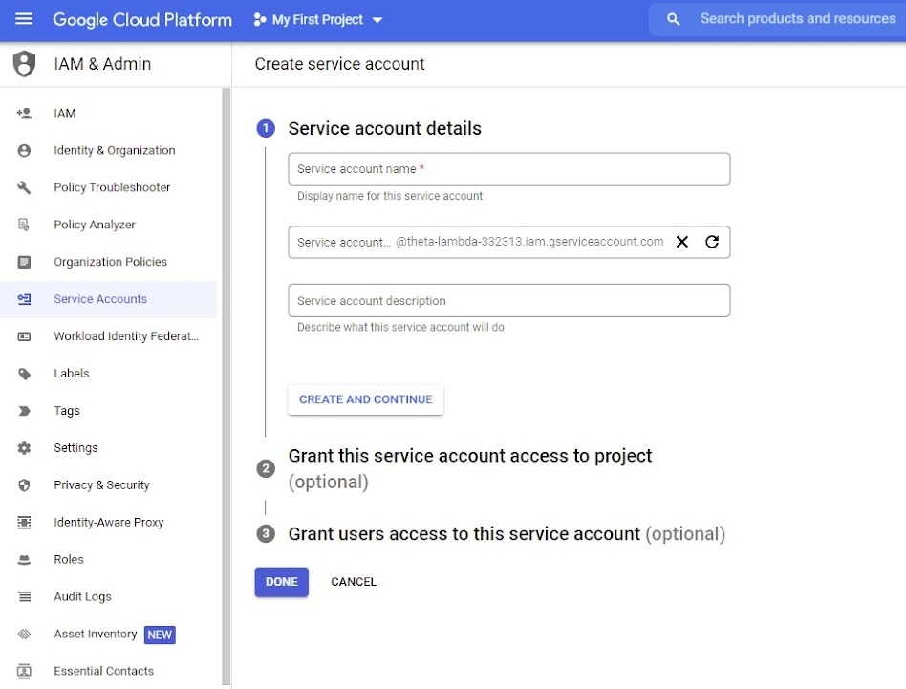Viewport: 906px width, 689px height.
Task: Expand step 3 Grant users access
Action: [x=490, y=533]
